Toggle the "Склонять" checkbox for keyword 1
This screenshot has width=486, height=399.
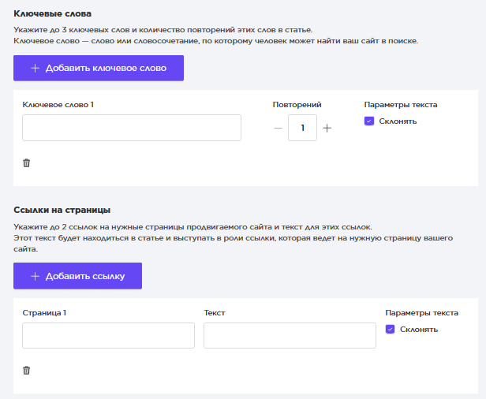[x=369, y=121]
